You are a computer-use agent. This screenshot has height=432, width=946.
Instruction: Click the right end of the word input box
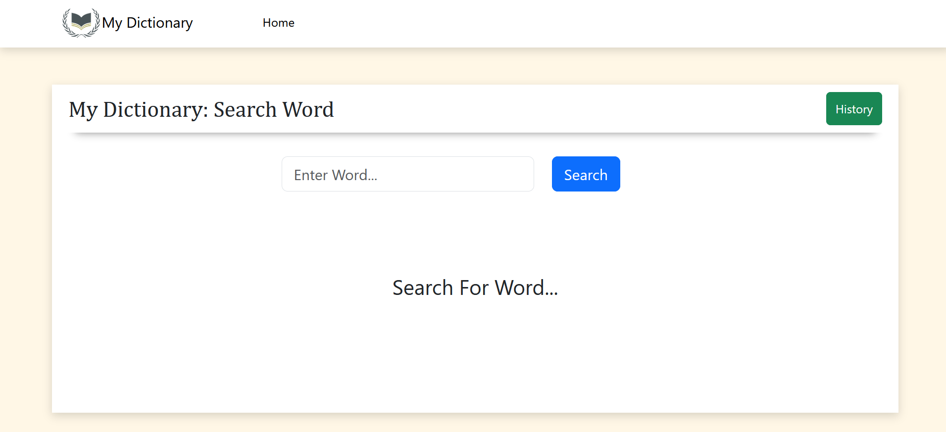click(520, 174)
